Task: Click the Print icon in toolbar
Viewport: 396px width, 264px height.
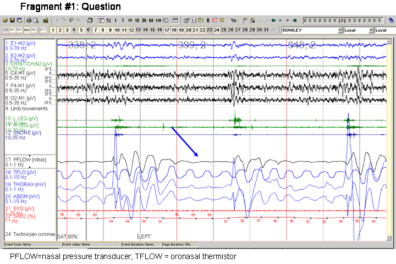Action: 29,20
